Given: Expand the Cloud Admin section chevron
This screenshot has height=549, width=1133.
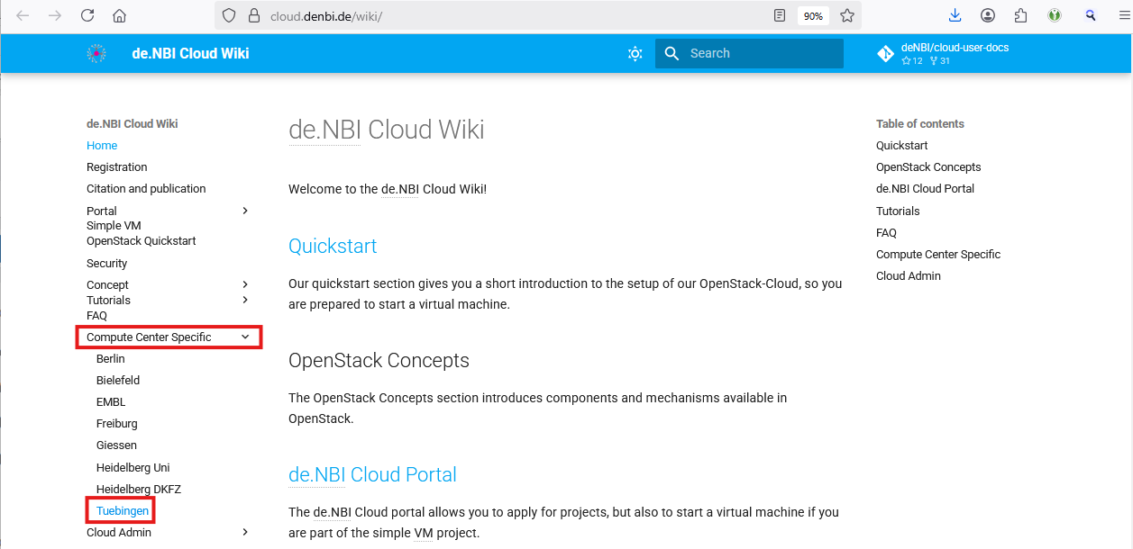Looking at the screenshot, I should [x=245, y=532].
